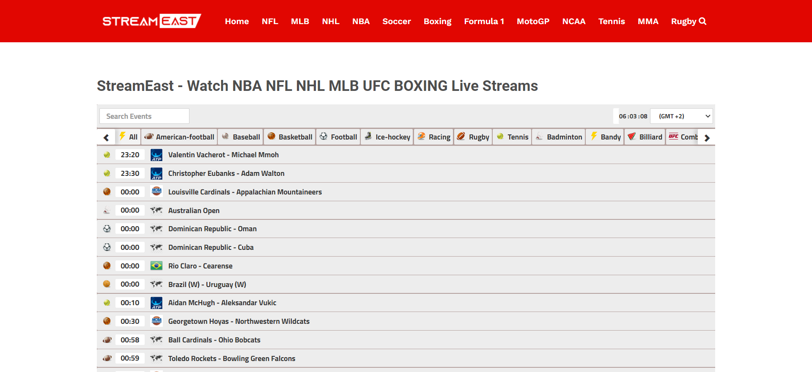This screenshot has height=372, width=812.
Task: Select the Tennis filter tab
Action: 512,137
